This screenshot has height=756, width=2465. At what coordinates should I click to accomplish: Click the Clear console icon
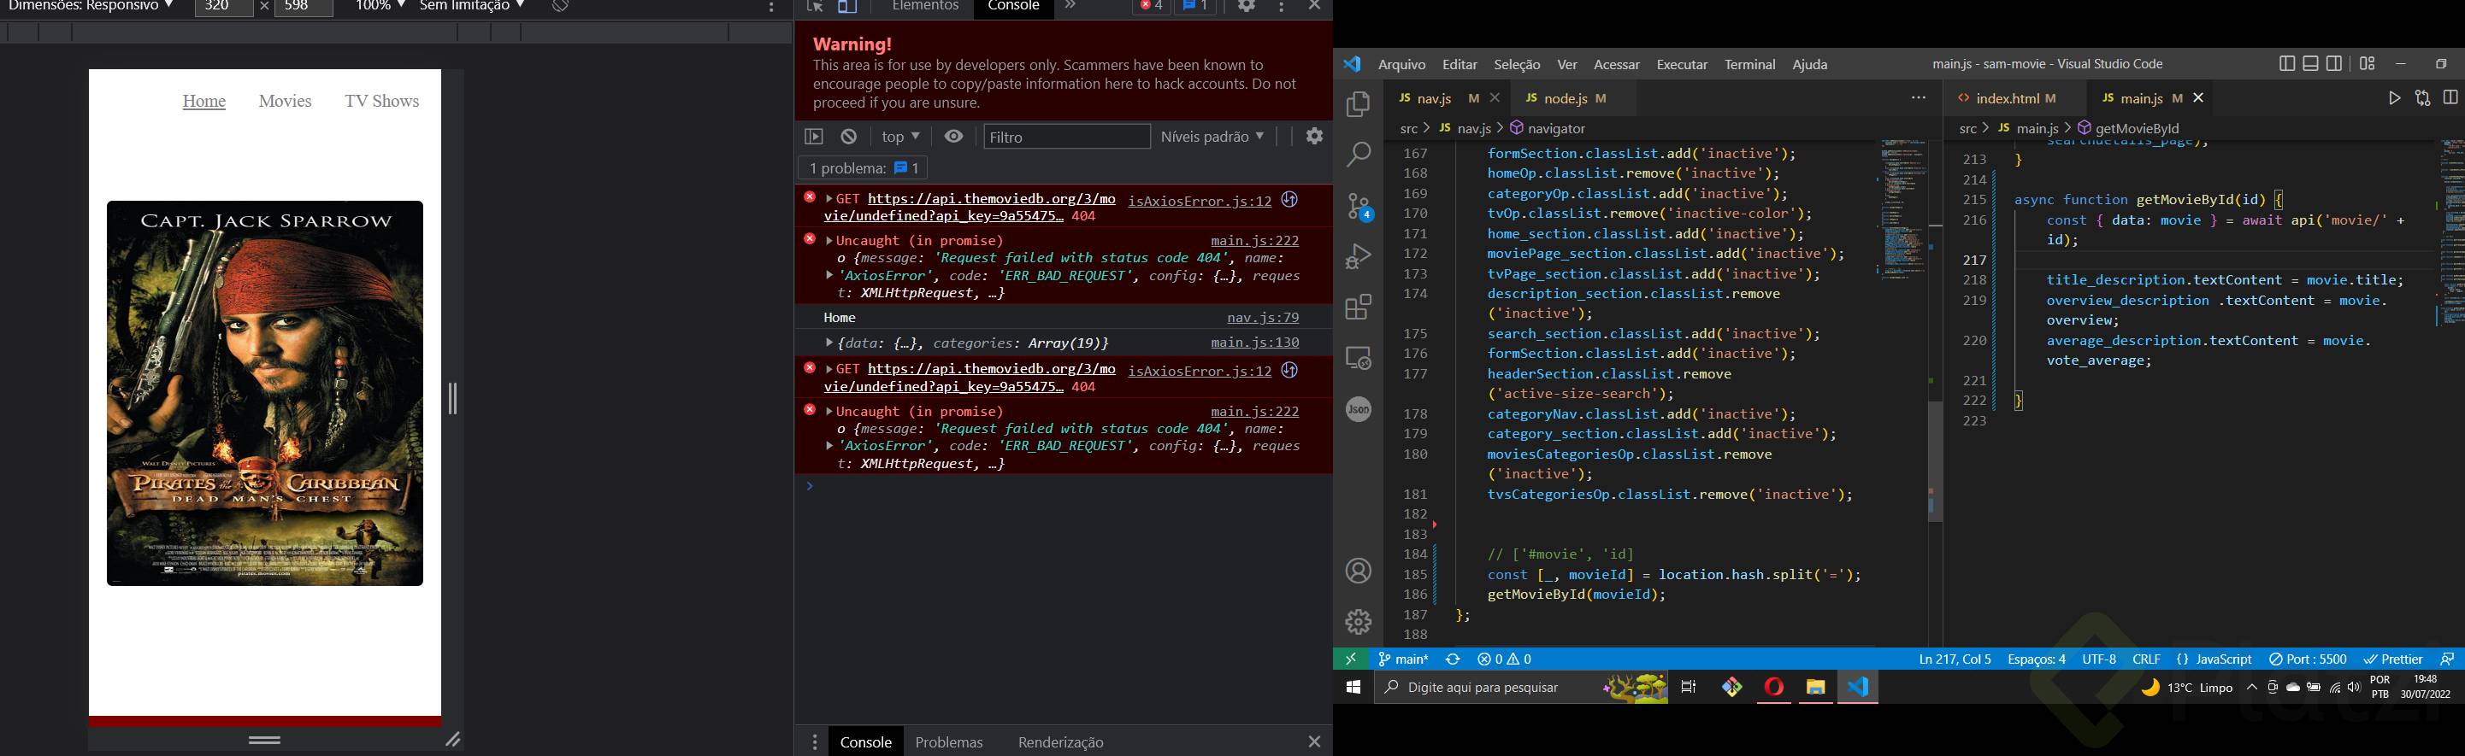coord(849,137)
